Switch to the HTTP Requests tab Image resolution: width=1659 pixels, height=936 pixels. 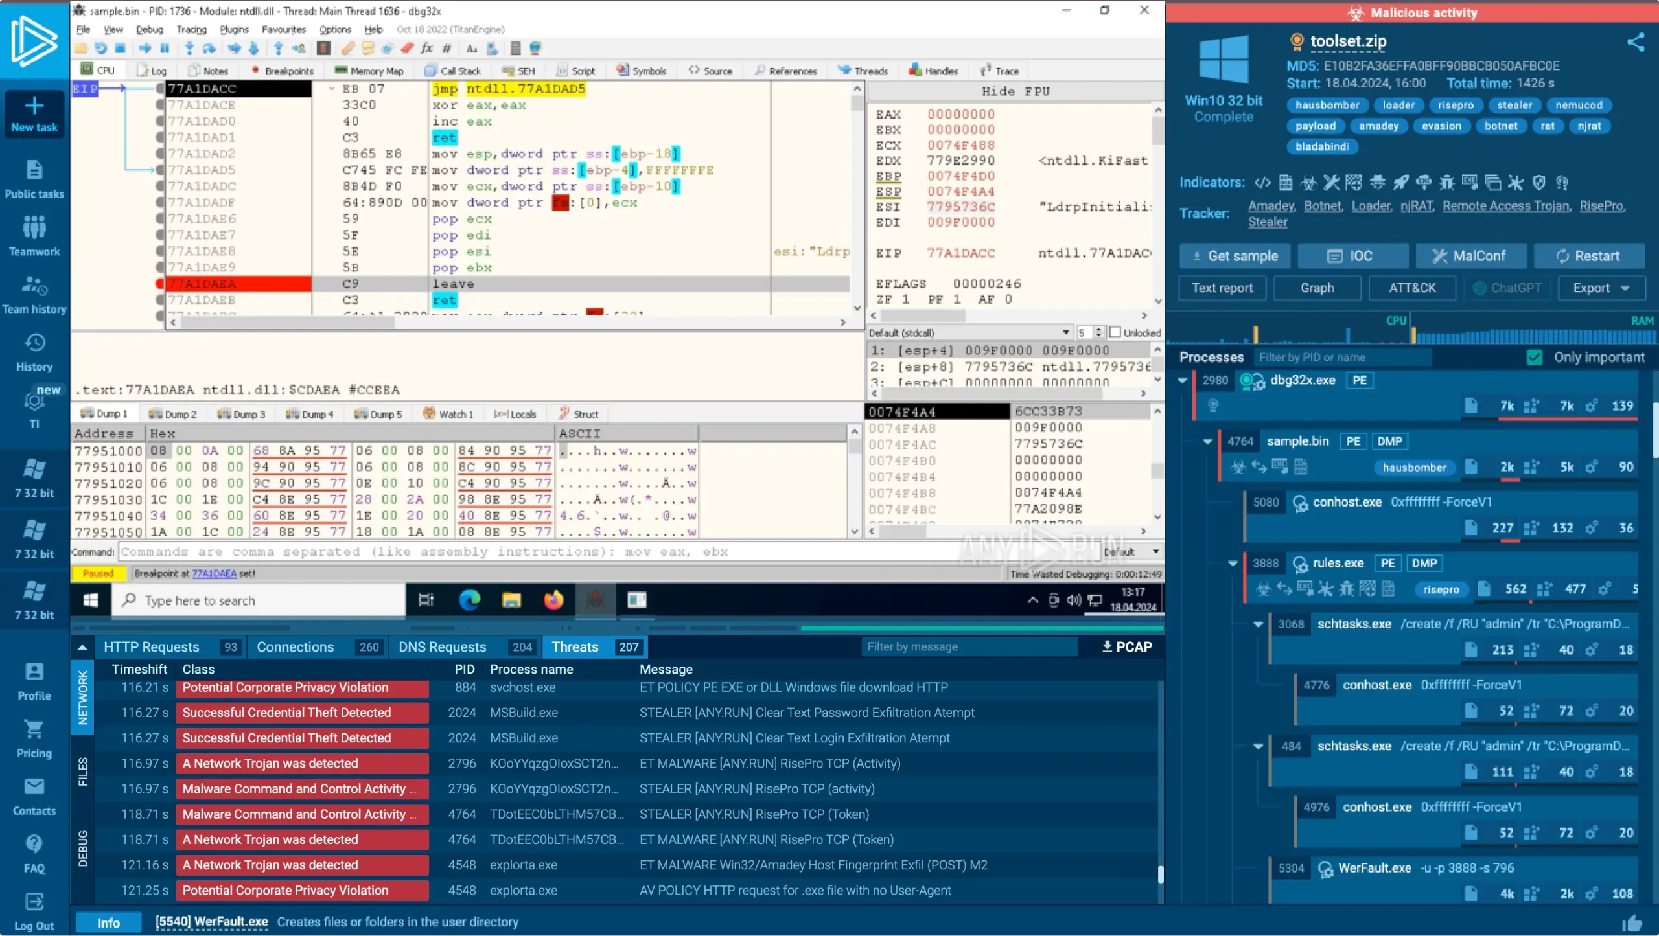[152, 646]
